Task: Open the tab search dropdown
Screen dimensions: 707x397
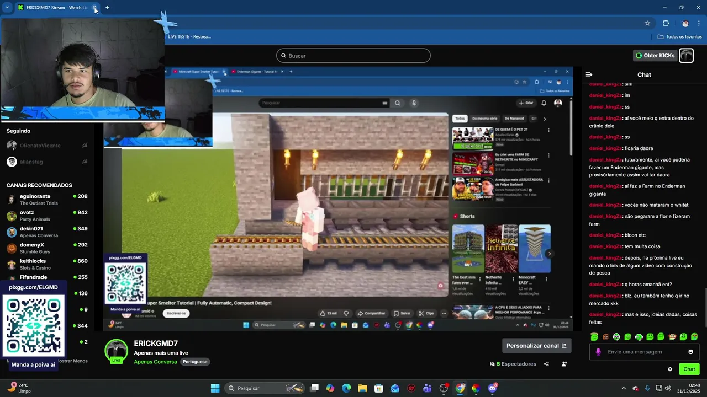Action: 7,8
